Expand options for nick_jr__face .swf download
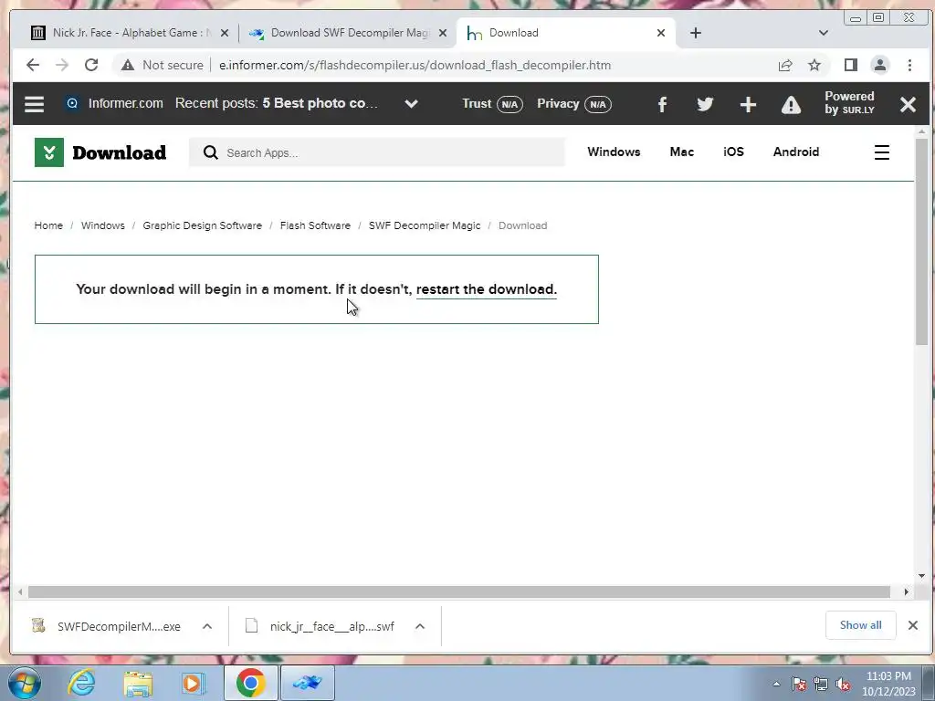 [420, 626]
